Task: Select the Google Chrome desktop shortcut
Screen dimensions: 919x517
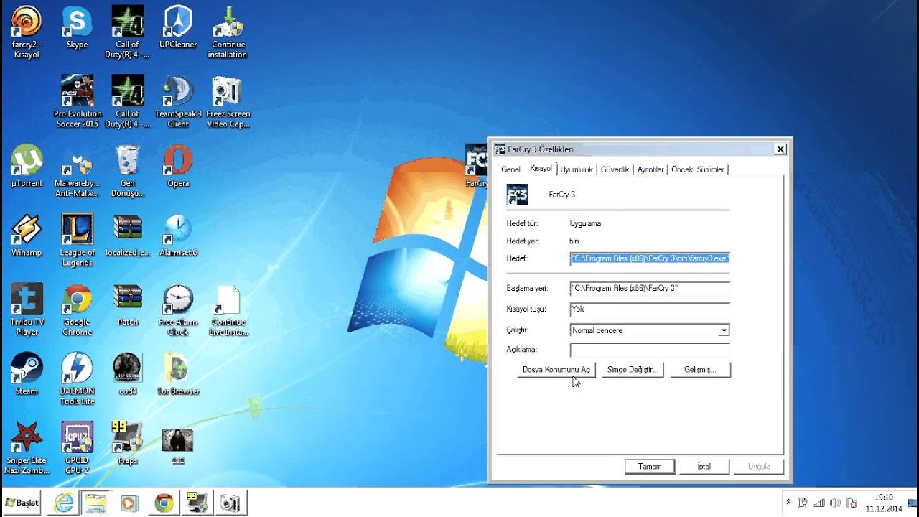Action: 77,309
